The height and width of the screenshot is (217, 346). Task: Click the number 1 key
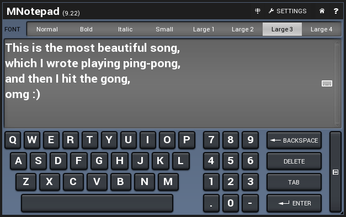pyautogui.click(x=211, y=182)
